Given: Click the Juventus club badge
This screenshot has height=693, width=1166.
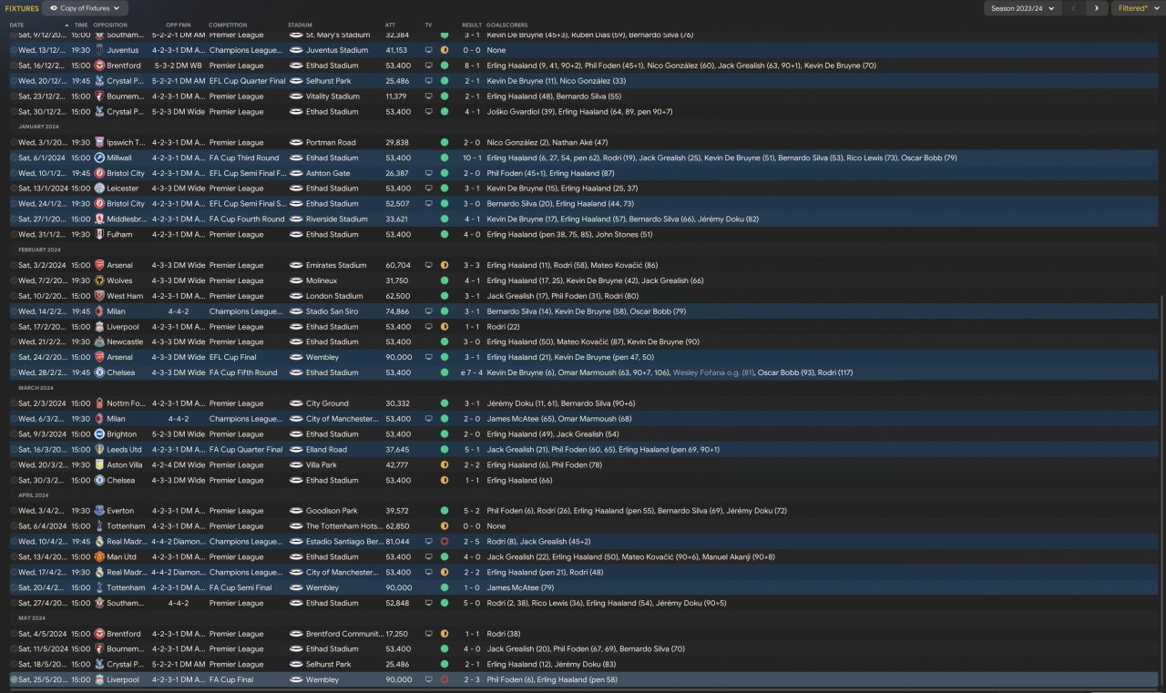Looking at the screenshot, I should [99, 50].
